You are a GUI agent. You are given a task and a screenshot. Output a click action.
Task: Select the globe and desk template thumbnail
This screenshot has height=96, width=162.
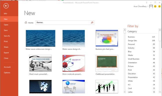74,87
